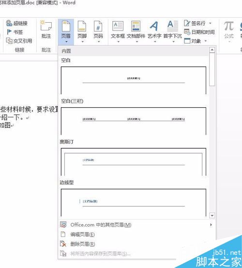Click the 签名行 signature line icon
This screenshot has height=268, width=242.
click(187, 23)
